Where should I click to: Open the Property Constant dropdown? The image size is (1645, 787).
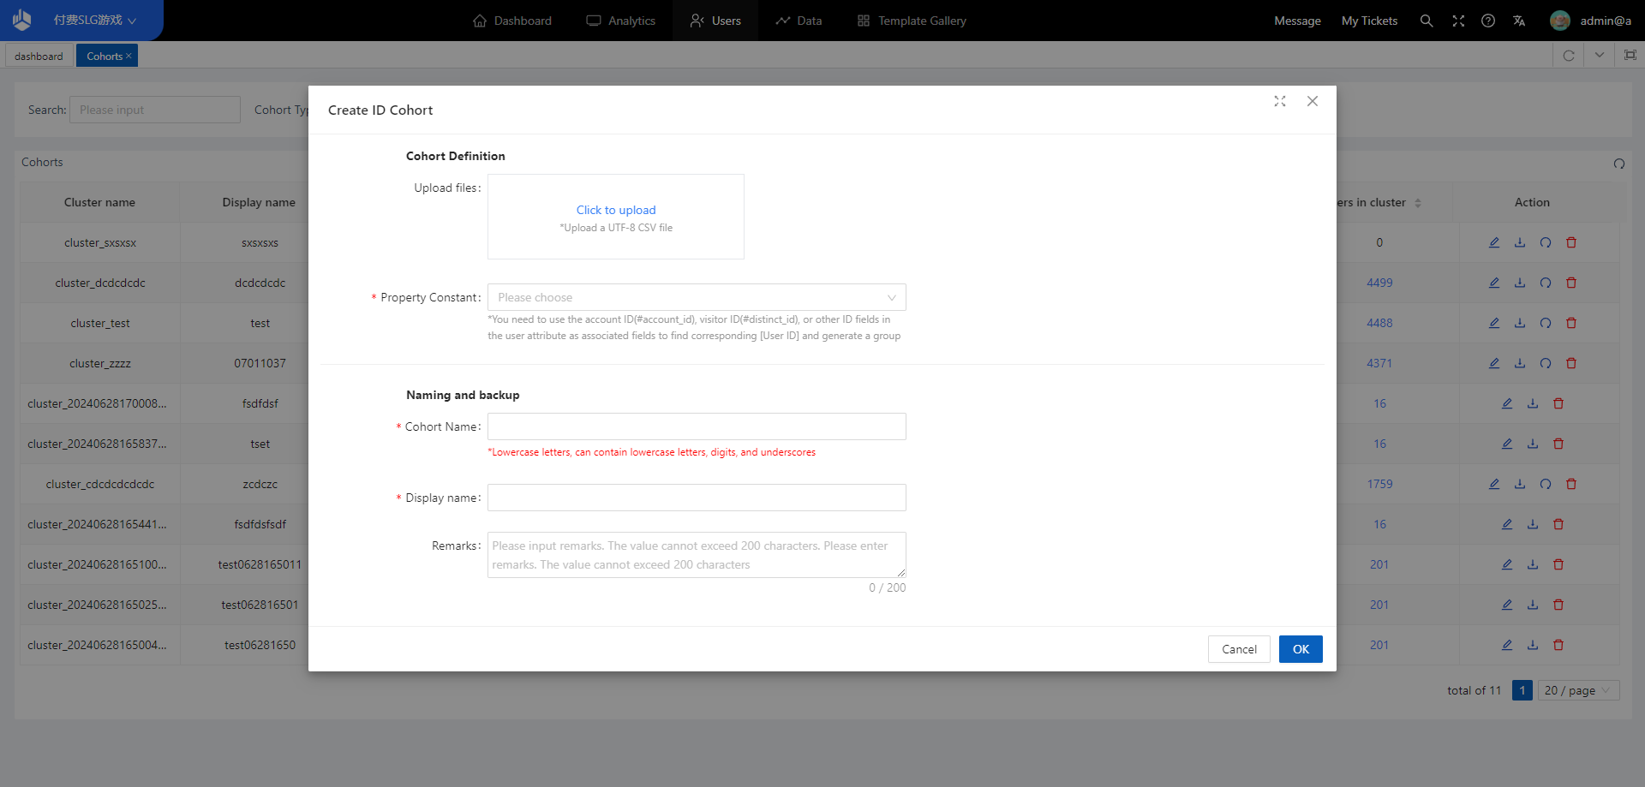696,297
